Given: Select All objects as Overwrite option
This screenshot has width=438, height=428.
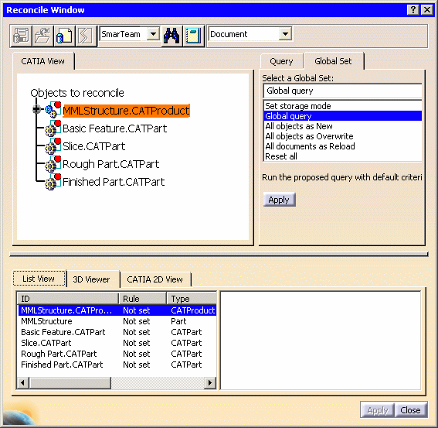Looking at the screenshot, I should pos(309,136).
